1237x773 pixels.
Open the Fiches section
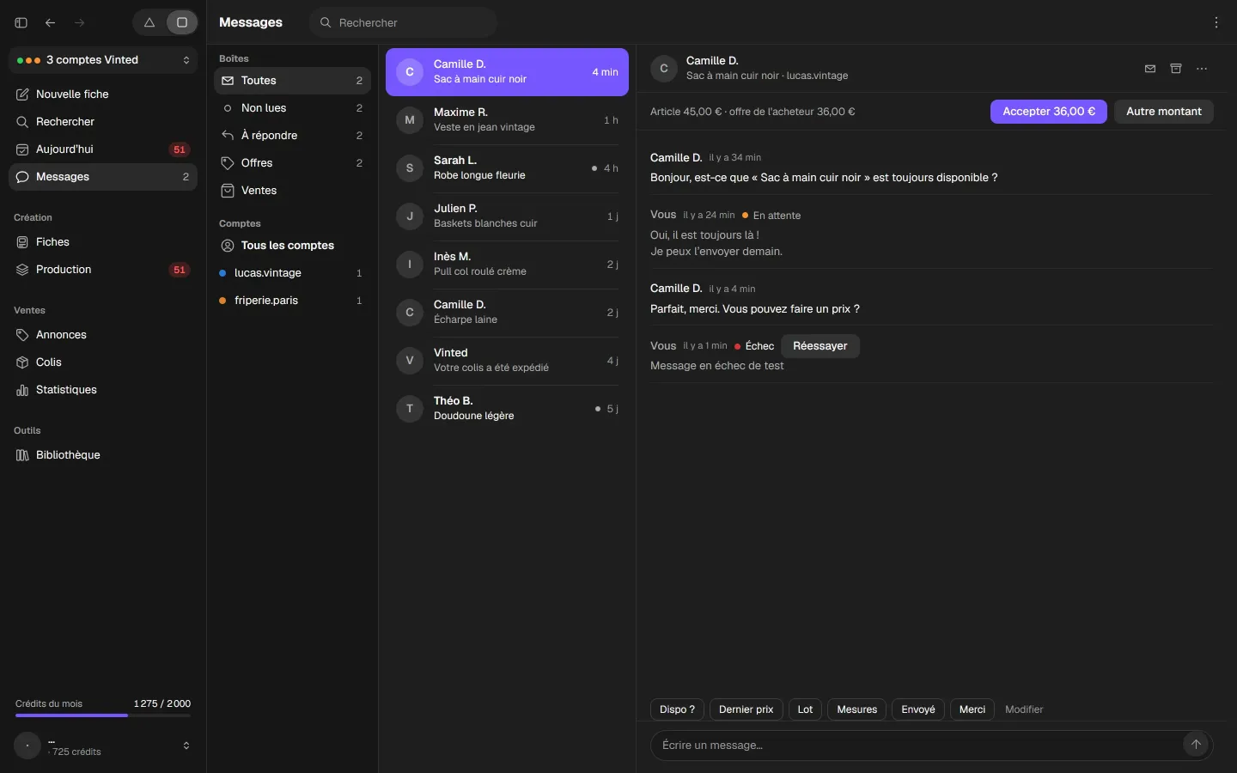[x=103, y=242]
